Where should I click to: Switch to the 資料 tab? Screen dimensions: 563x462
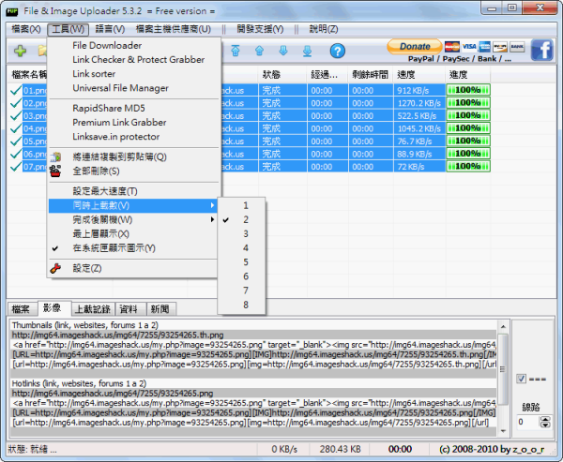pos(129,309)
